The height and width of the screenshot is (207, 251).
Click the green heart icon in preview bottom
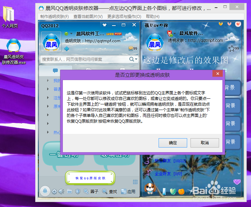pos(173,191)
